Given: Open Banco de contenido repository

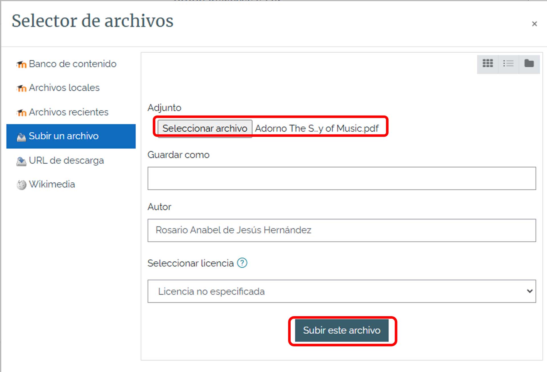Looking at the screenshot, I should [66, 64].
